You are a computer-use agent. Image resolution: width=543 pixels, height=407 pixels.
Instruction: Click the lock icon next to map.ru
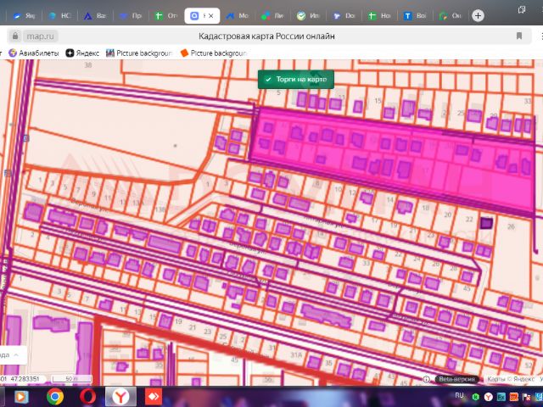[x=14, y=37]
